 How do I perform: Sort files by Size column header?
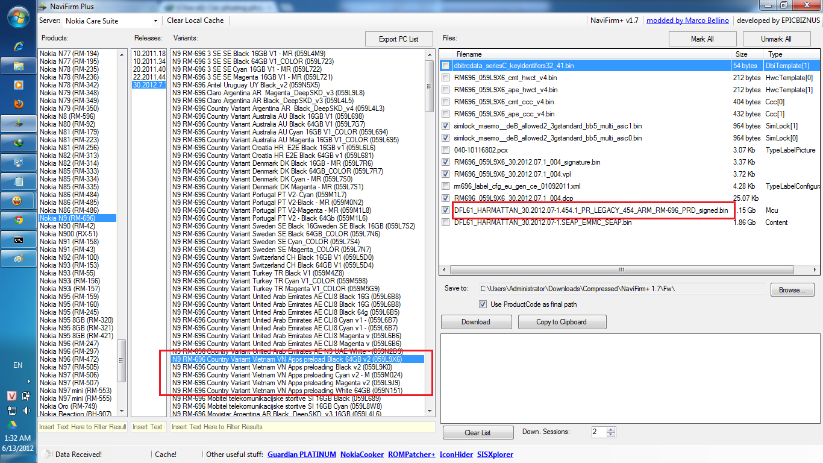(747, 54)
